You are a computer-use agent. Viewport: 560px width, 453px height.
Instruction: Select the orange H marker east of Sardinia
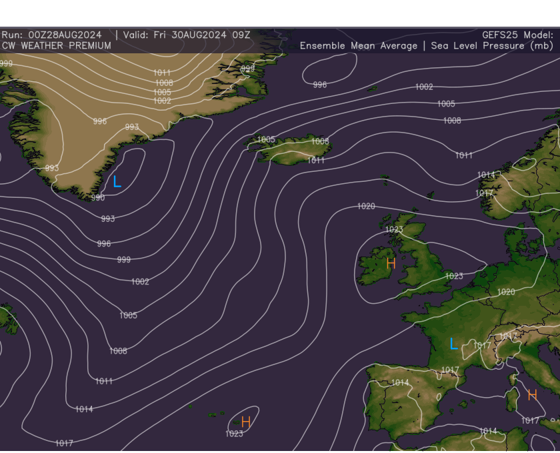click(x=533, y=395)
